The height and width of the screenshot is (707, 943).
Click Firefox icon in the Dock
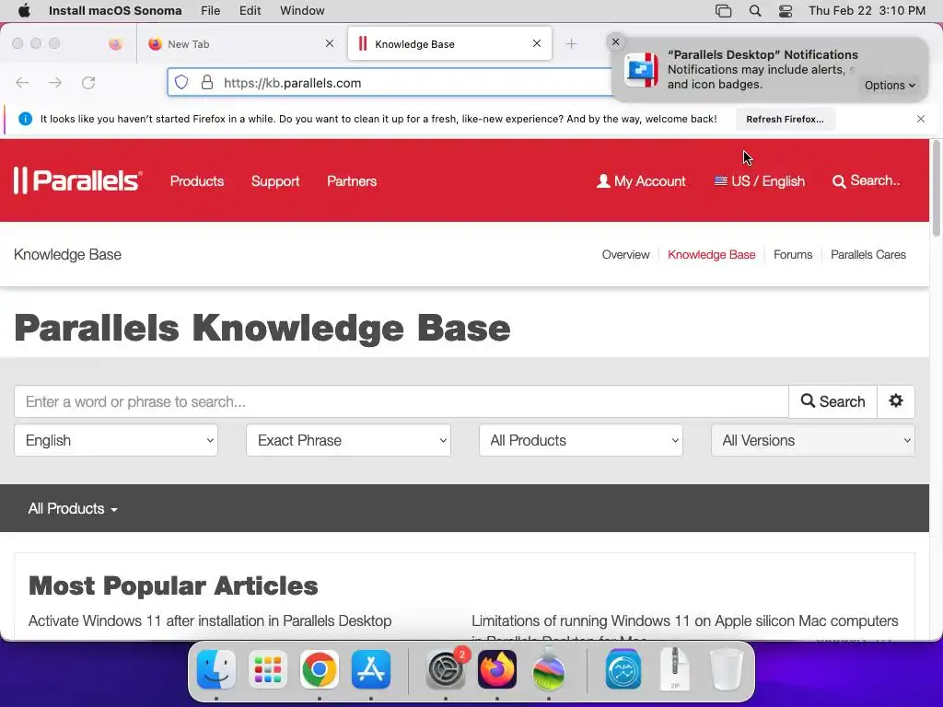pos(497,669)
